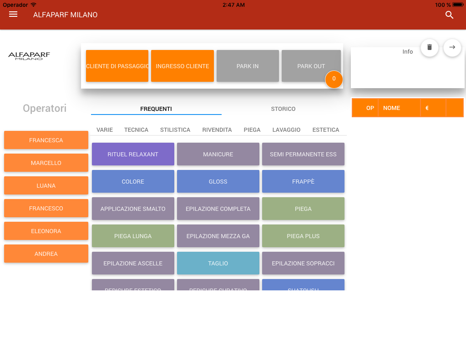Screen dimensions: 466x349
Task: Click the Operatori heading
Action: 45,108
